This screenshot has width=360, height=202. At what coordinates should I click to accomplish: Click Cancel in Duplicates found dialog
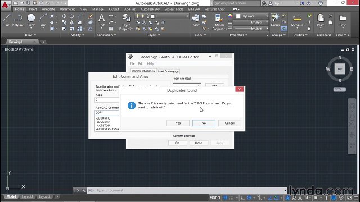pos(229,123)
